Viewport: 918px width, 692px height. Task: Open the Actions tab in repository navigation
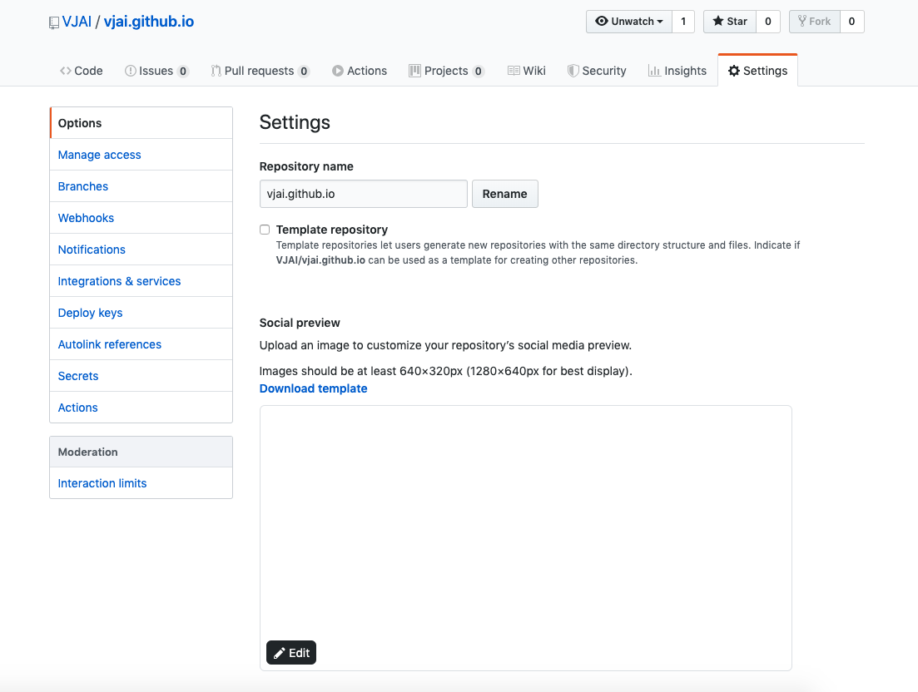[x=360, y=71]
